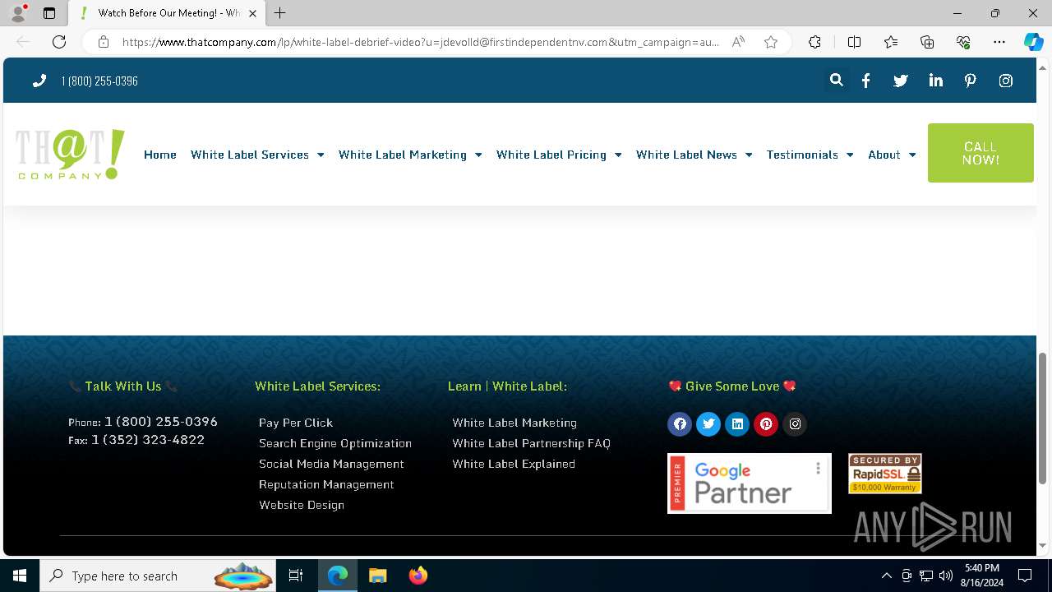Viewport: 1052px width, 592px height.
Task: Click the phone handset icon in header
Action: [39, 81]
